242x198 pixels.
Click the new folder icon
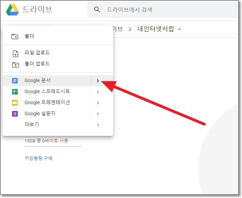pyautogui.click(x=15, y=37)
